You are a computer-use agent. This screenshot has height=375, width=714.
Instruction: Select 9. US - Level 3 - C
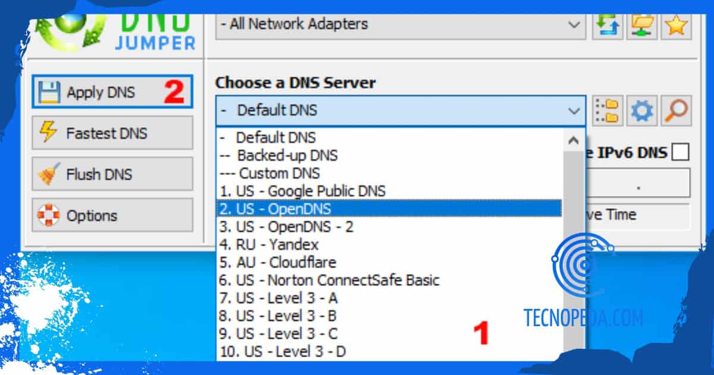pyautogui.click(x=389, y=334)
